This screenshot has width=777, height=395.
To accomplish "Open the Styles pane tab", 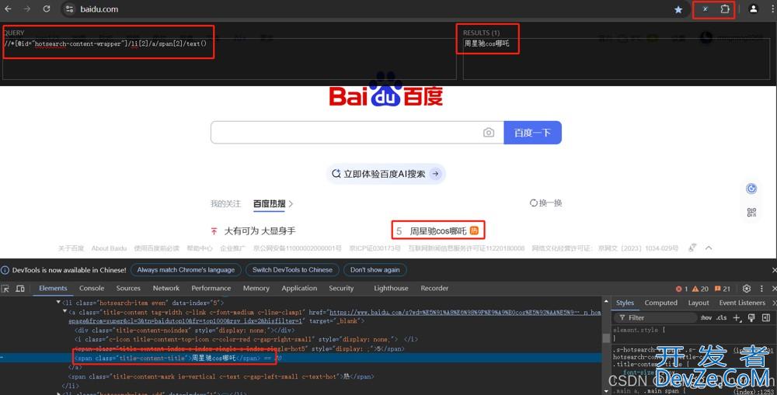I will click(x=625, y=303).
